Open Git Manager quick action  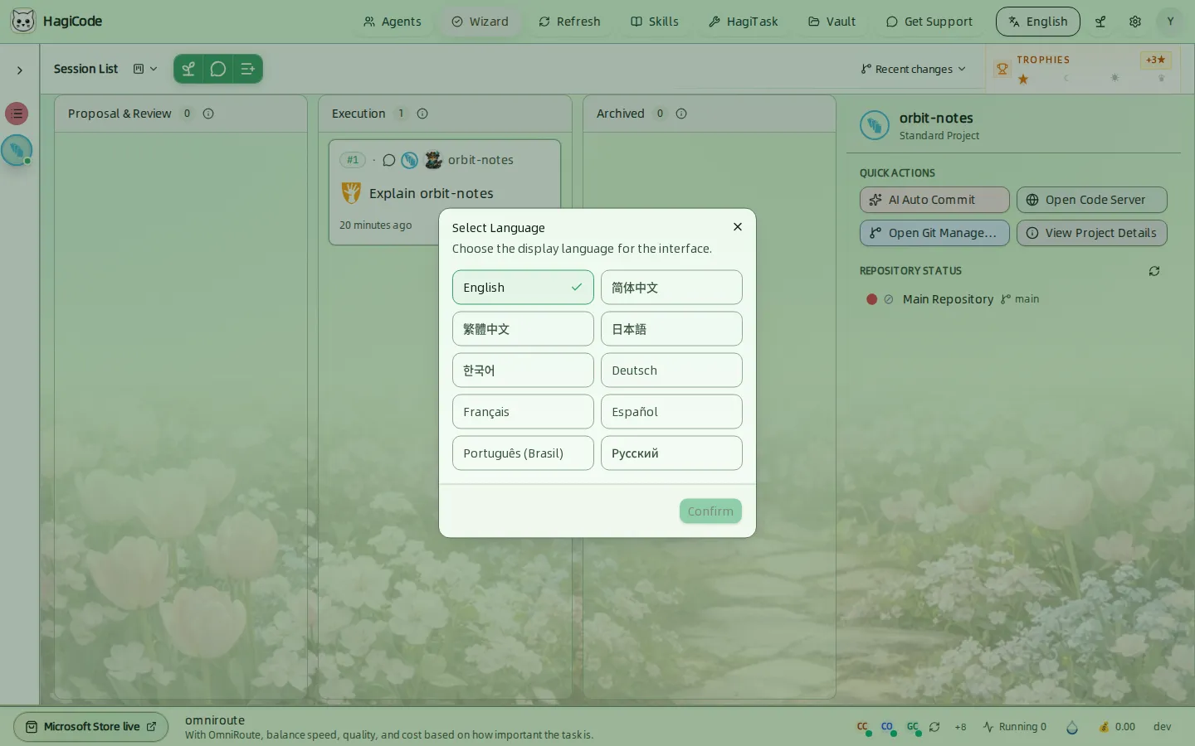click(x=934, y=233)
